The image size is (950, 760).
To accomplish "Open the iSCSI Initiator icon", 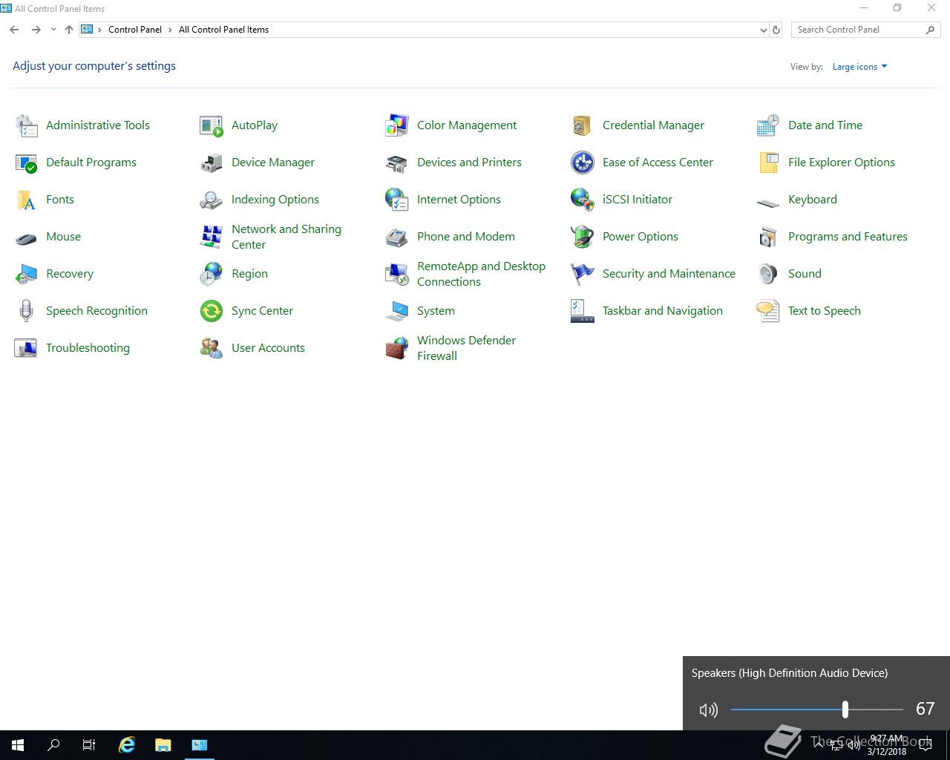I will [583, 200].
